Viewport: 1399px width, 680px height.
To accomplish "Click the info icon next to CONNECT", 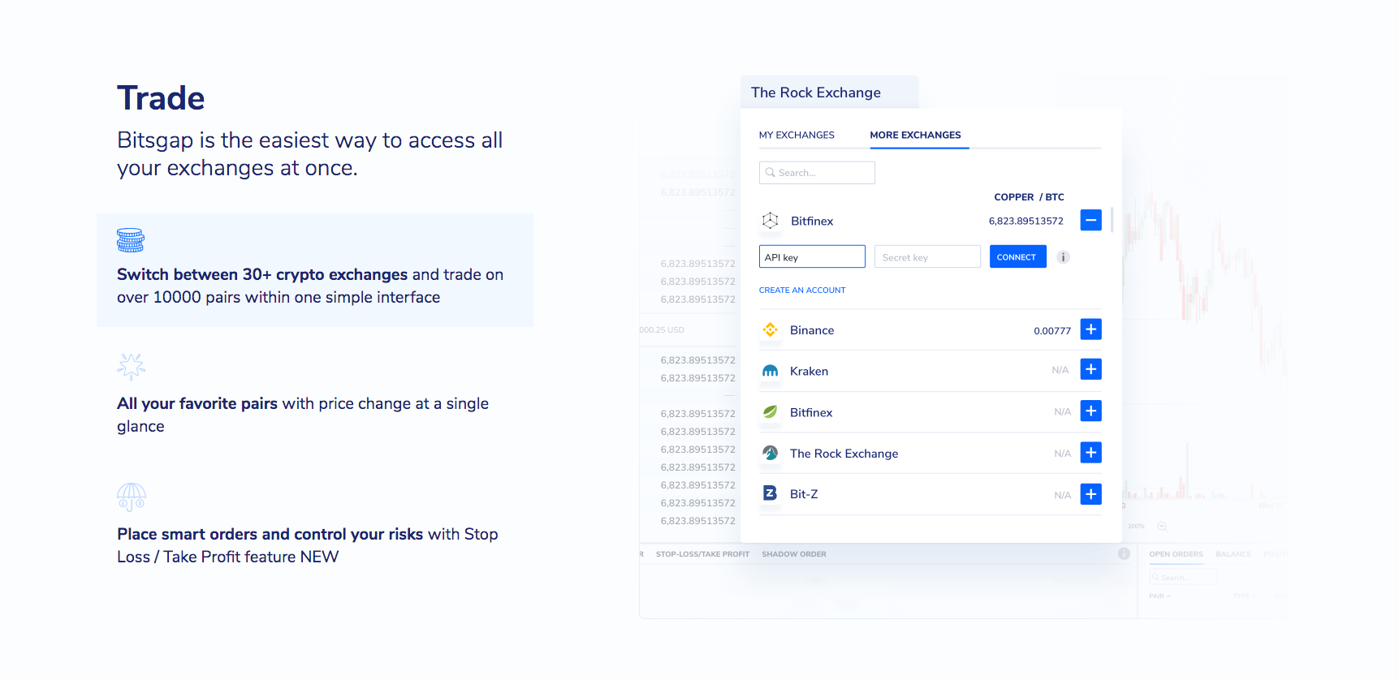I will tap(1063, 257).
